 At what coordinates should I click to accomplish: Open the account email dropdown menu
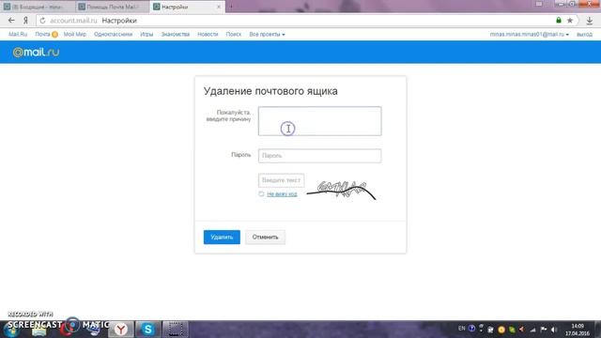pyautogui.click(x=529, y=35)
